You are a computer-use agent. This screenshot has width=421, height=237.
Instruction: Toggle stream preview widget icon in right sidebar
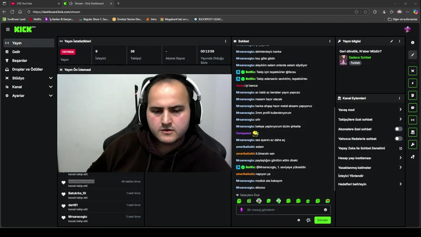tap(412, 71)
